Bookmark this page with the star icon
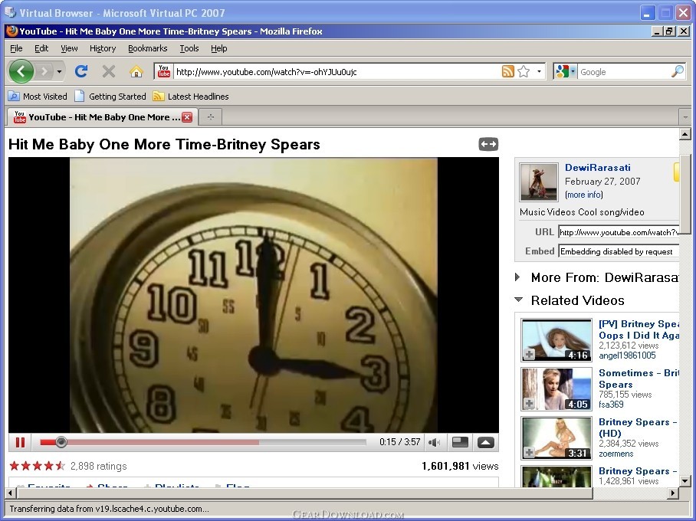The width and height of the screenshot is (696, 521). (x=524, y=71)
